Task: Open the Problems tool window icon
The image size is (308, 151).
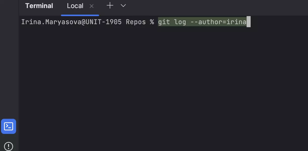Action: 9,146
